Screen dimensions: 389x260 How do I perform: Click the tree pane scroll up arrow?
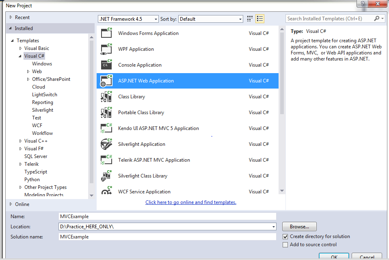tap(91, 37)
